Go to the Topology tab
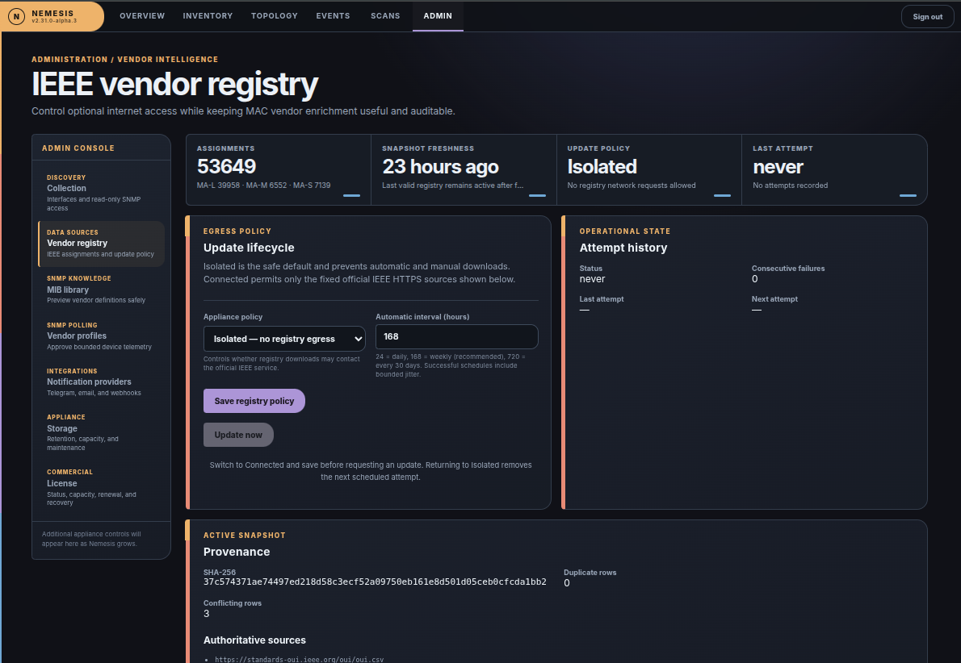Viewport: 961px width, 663px height. (x=274, y=16)
